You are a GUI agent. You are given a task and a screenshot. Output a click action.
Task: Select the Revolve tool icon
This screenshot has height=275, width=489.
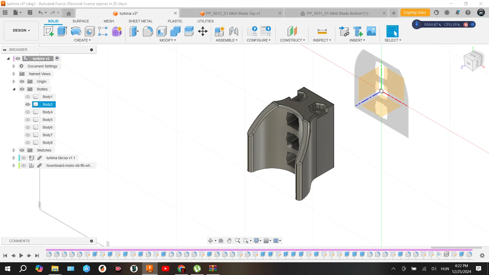click(76, 31)
